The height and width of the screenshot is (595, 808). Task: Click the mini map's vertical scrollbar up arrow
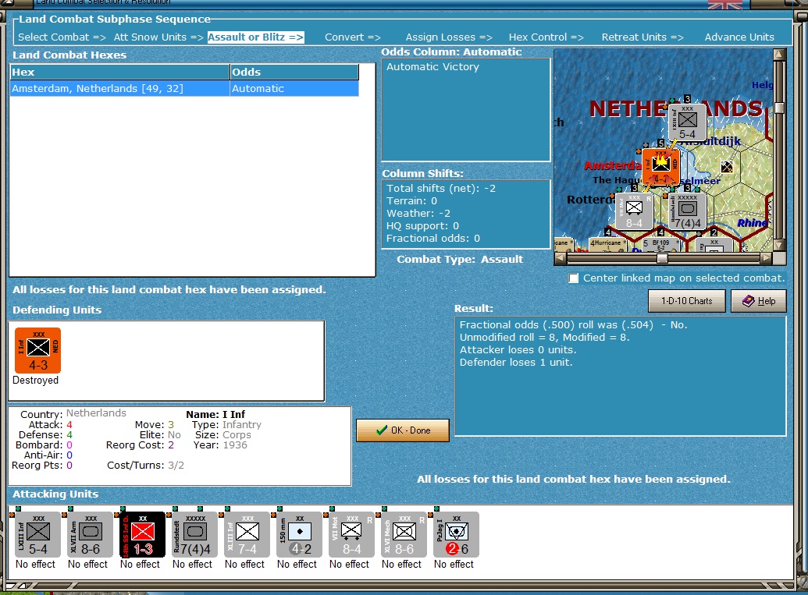point(779,55)
